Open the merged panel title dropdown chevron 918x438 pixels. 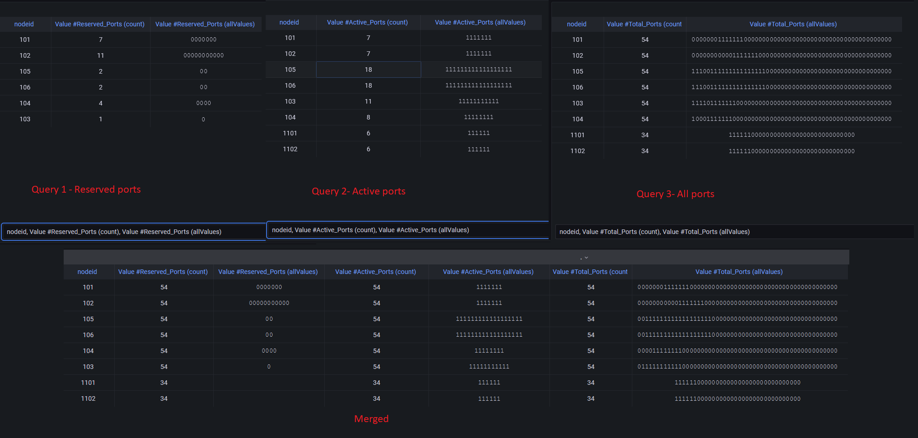click(x=586, y=258)
